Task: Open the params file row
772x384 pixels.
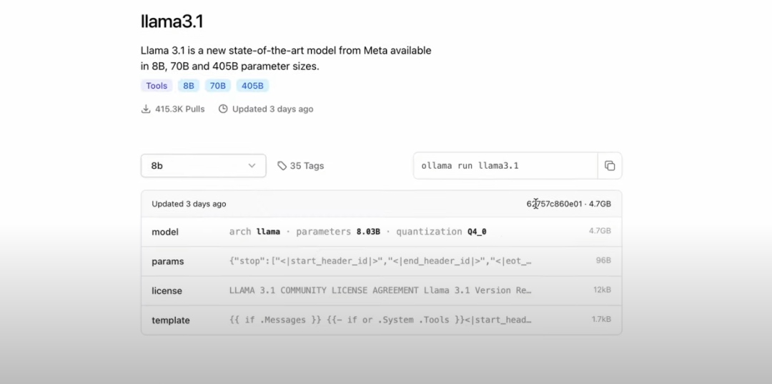Action: (381, 262)
